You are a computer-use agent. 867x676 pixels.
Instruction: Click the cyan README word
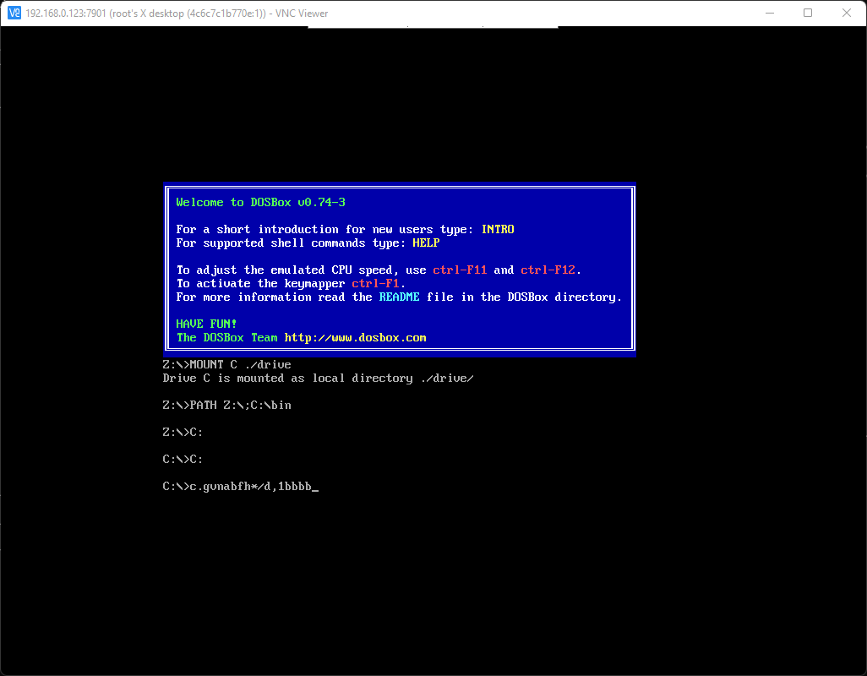click(x=399, y=297)
